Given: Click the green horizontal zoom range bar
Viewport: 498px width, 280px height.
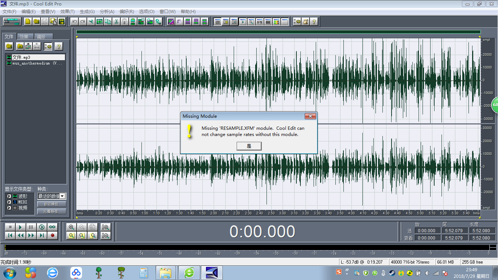Looking at the screenshot, I should pyautogui.click(x=278, y=32).
